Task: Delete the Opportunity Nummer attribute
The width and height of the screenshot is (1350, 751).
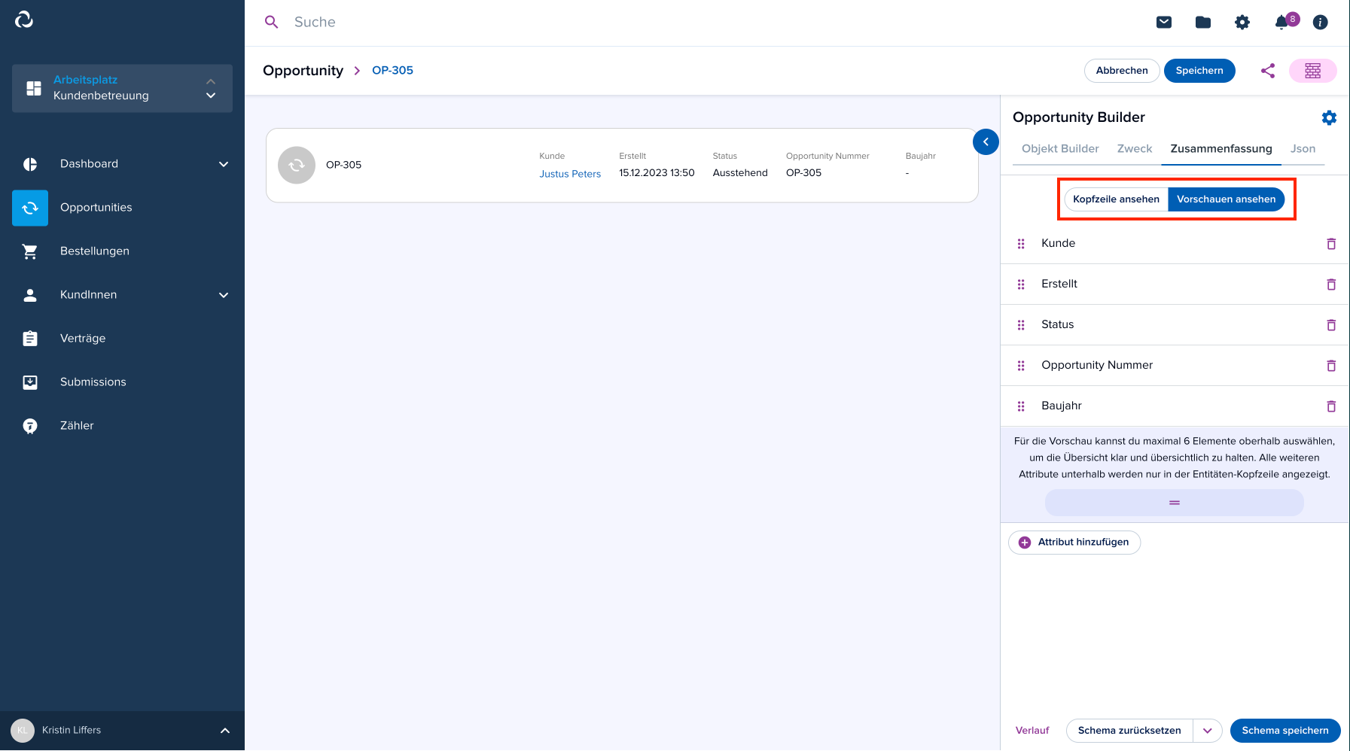Action: [1331, 366]
